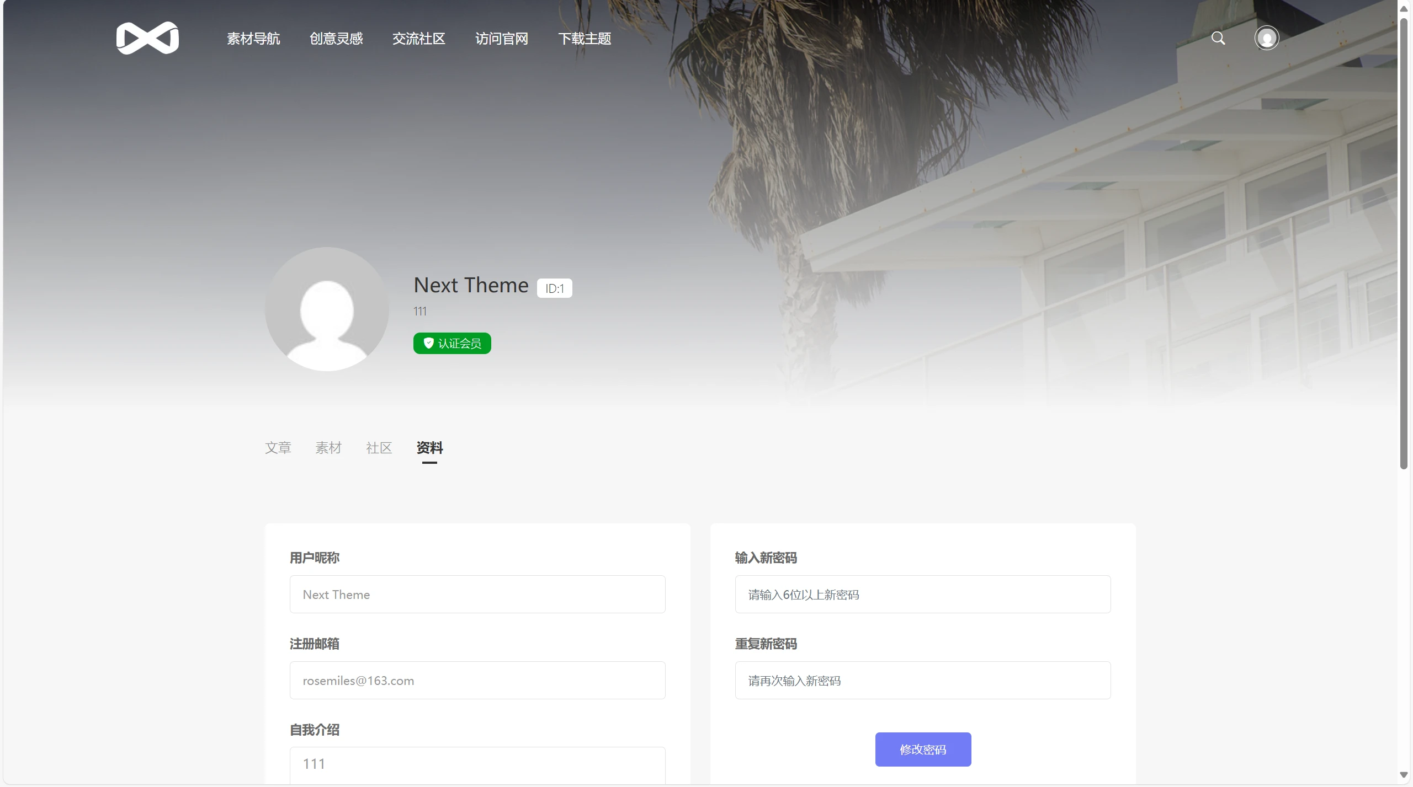Open the 素材导航 menu item
The height and width of the screenshot is (787, 1413).
tap(253, 39)
